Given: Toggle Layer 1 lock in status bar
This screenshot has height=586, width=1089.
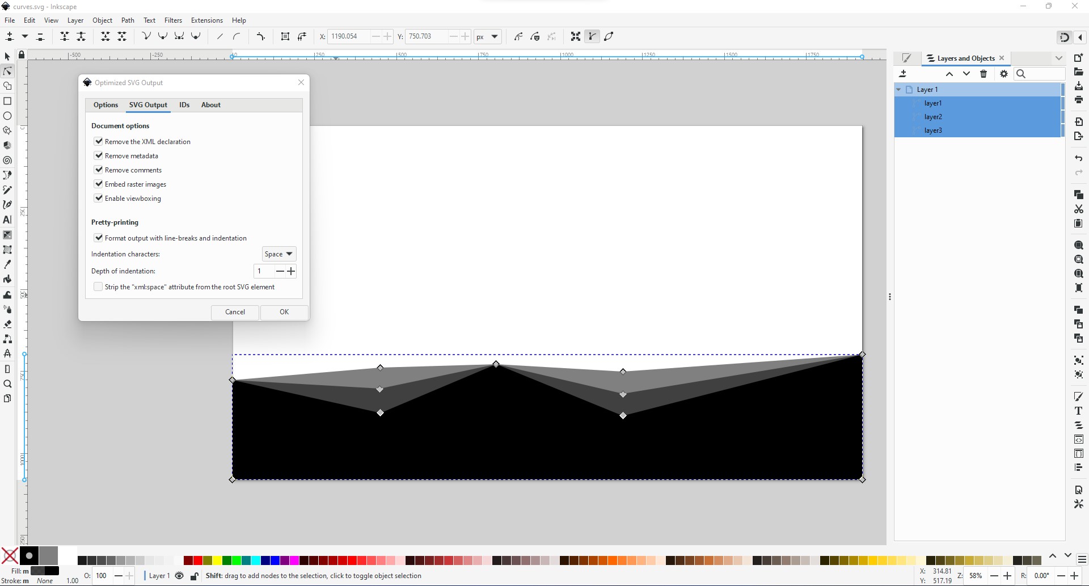Looking at the screenshot, I should 194,576.
